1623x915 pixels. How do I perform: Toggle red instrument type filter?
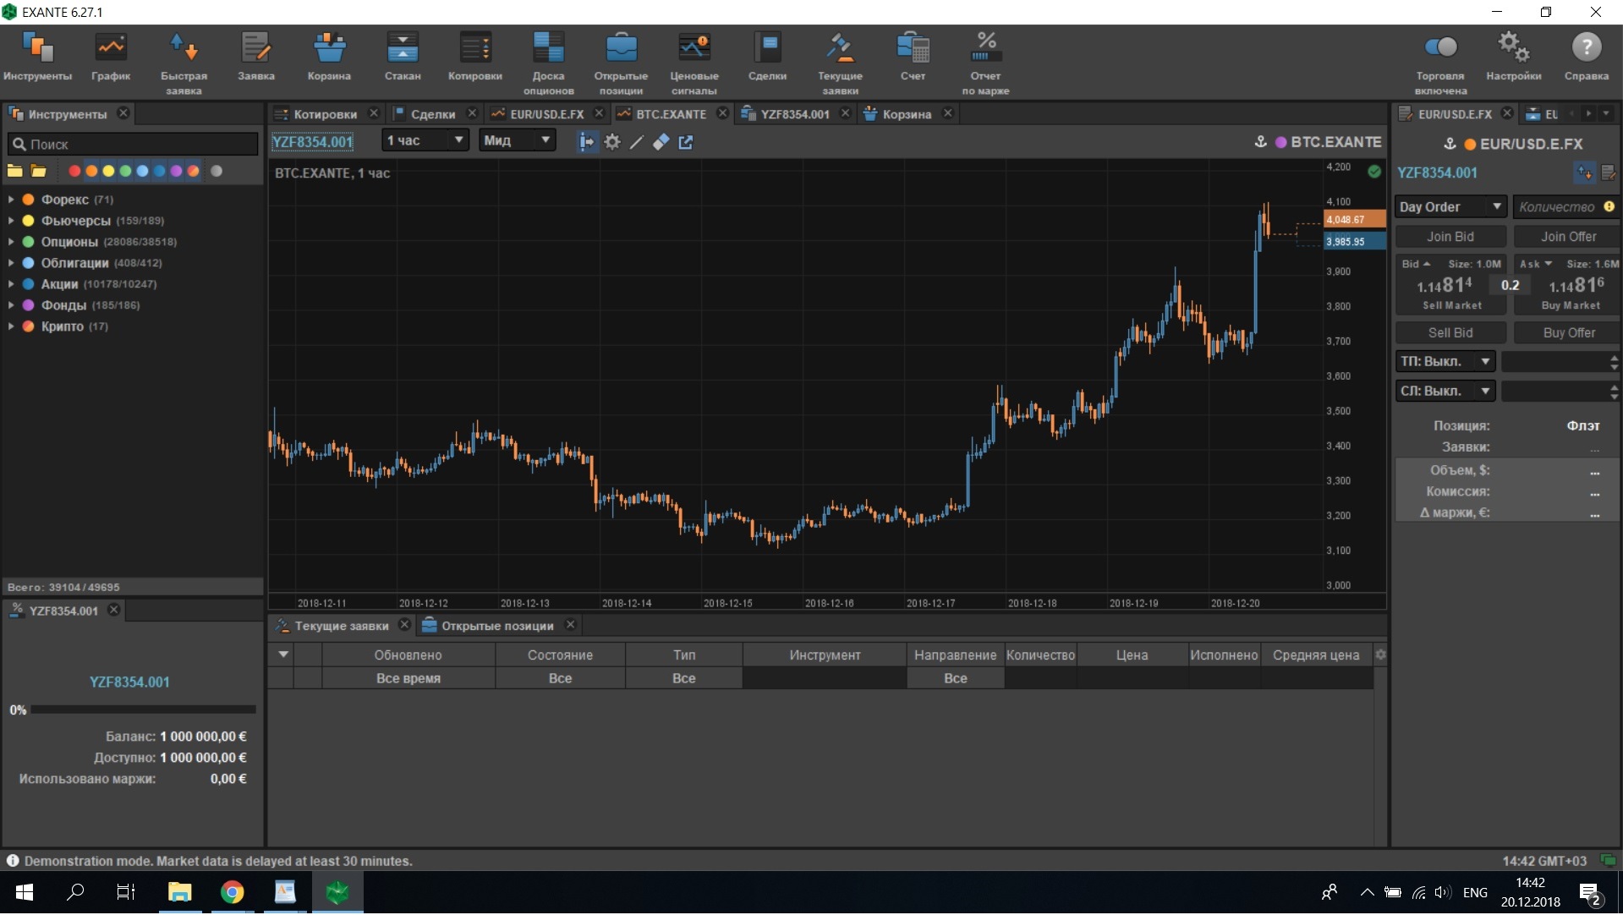tap(74, 171)
